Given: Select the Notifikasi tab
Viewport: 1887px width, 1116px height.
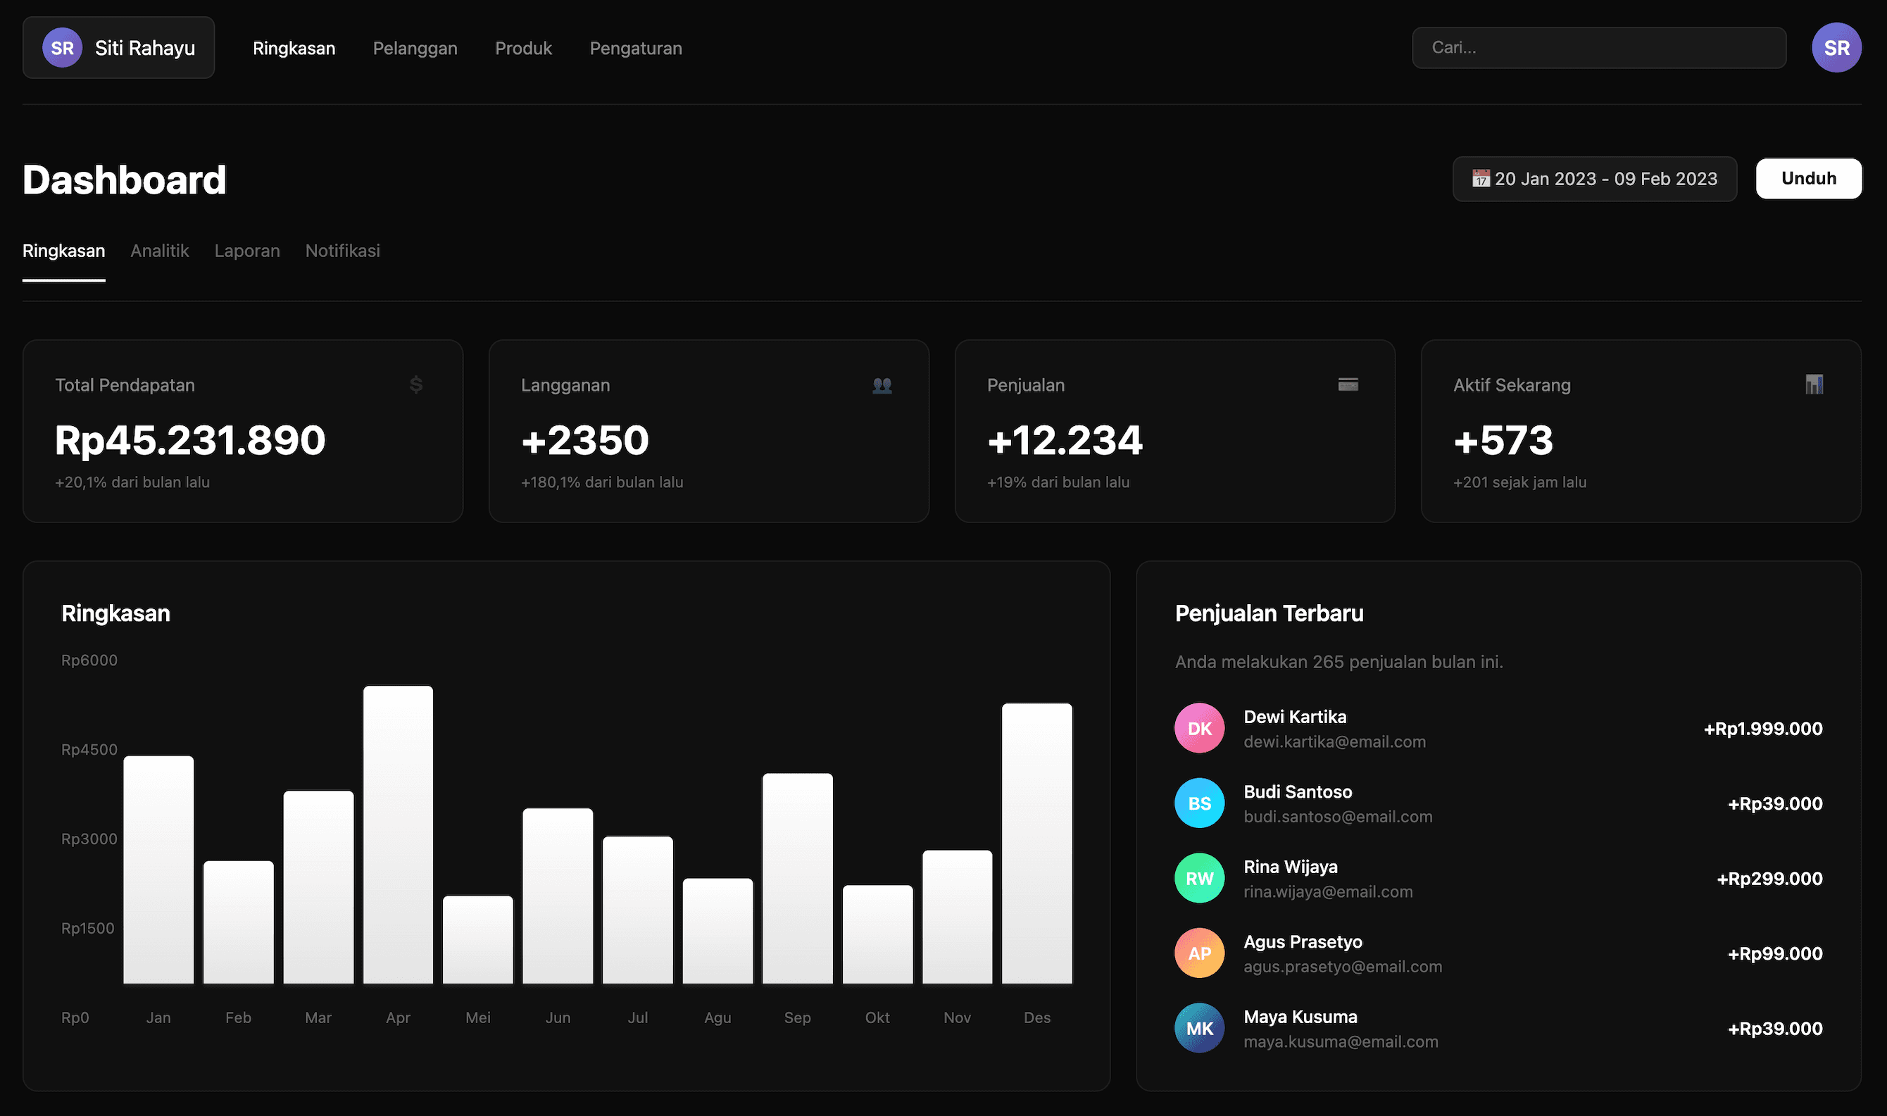Looking at the screenshot, I should 342,251.
